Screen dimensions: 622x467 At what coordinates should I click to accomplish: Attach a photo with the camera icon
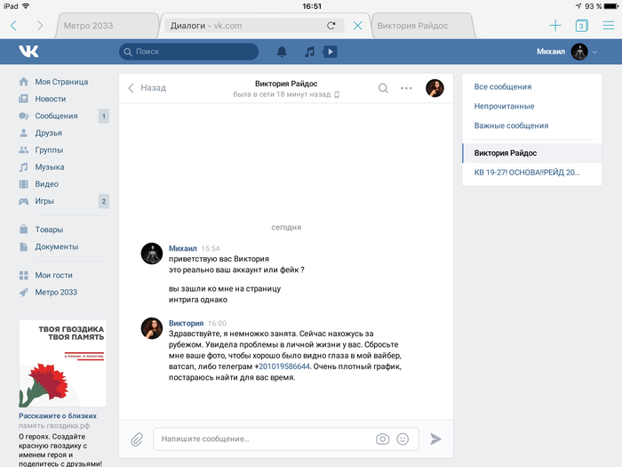coord(382,439)
